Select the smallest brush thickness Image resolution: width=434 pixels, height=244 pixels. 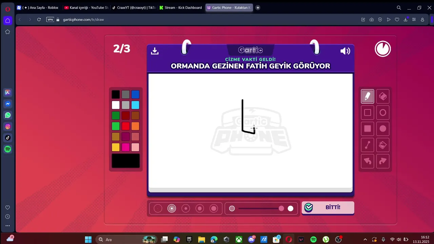pos(158,208)
